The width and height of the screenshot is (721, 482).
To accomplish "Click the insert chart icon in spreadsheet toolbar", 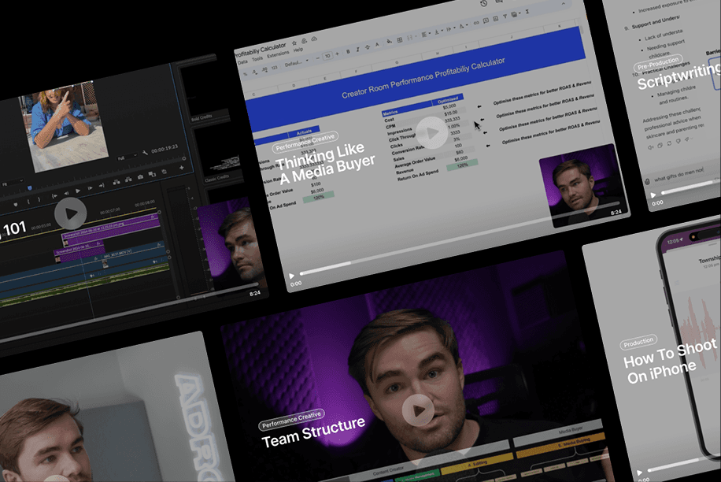I will [495, 18].
